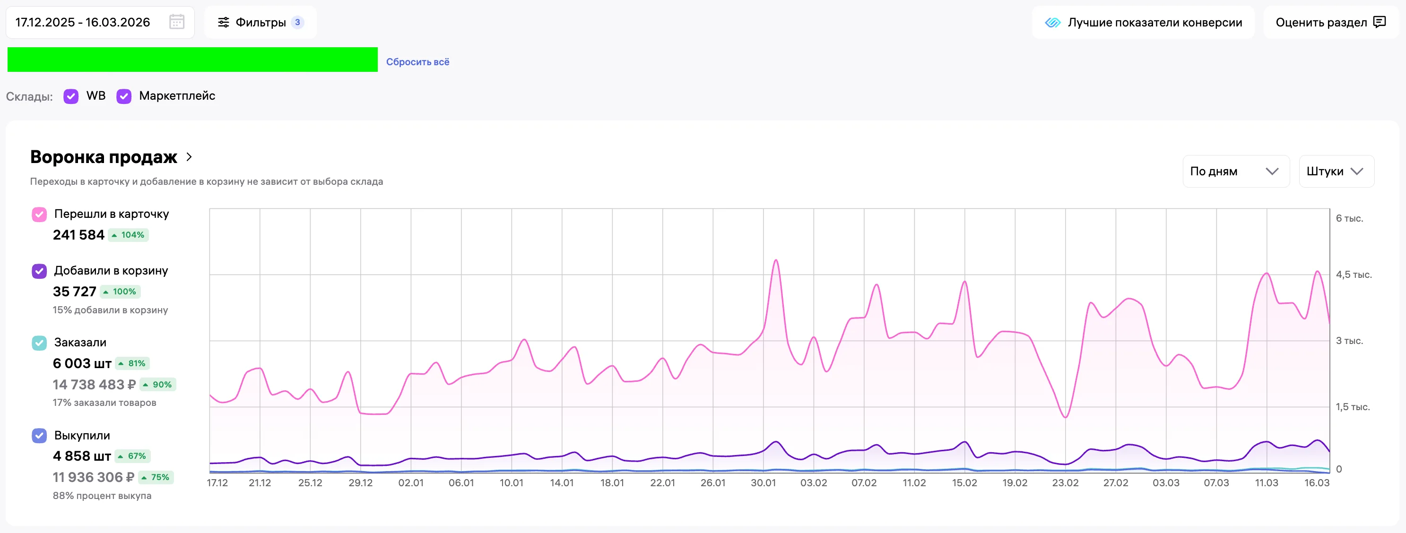Click the filters slider icon
The height and width of the screenshot is (533, 1406).
pyautogui.click(x=223, y=22)
